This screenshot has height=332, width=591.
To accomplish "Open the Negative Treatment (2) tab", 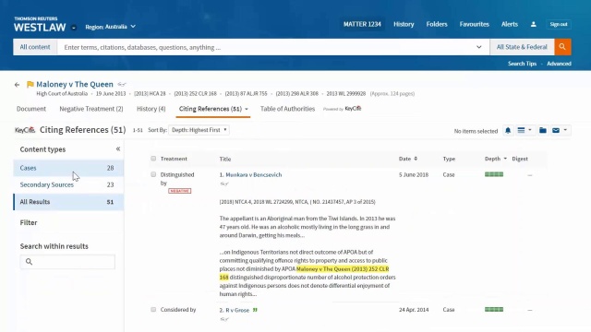I will tap(91, 109).
